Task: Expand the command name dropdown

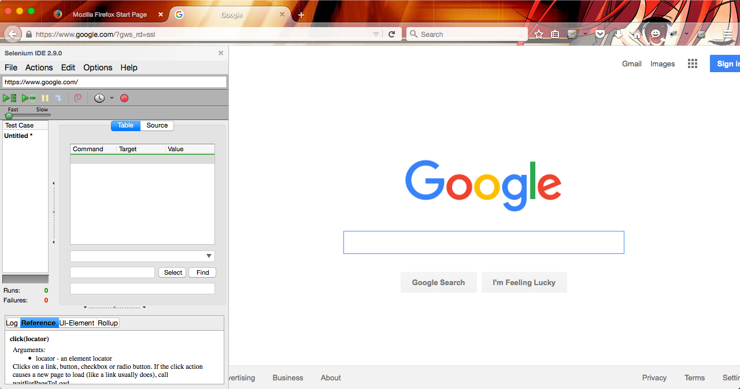Action: 209,256
